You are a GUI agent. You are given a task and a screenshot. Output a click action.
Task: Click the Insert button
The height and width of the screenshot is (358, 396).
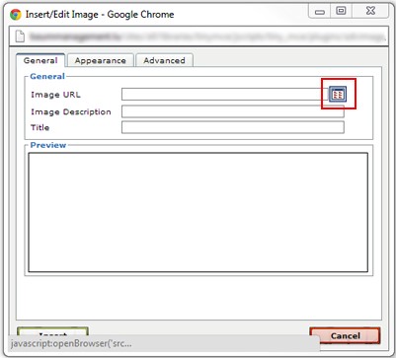click(x=52, y=331)
